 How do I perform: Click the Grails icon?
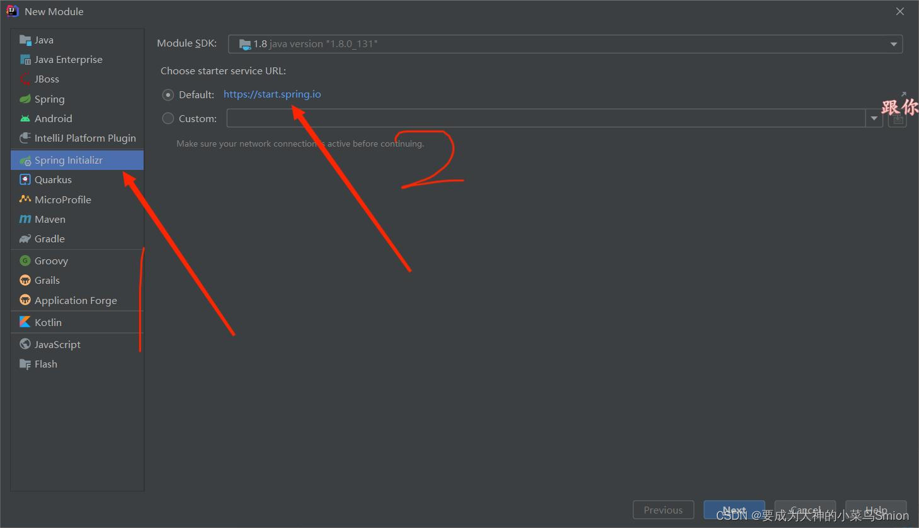tap(25, 281)
